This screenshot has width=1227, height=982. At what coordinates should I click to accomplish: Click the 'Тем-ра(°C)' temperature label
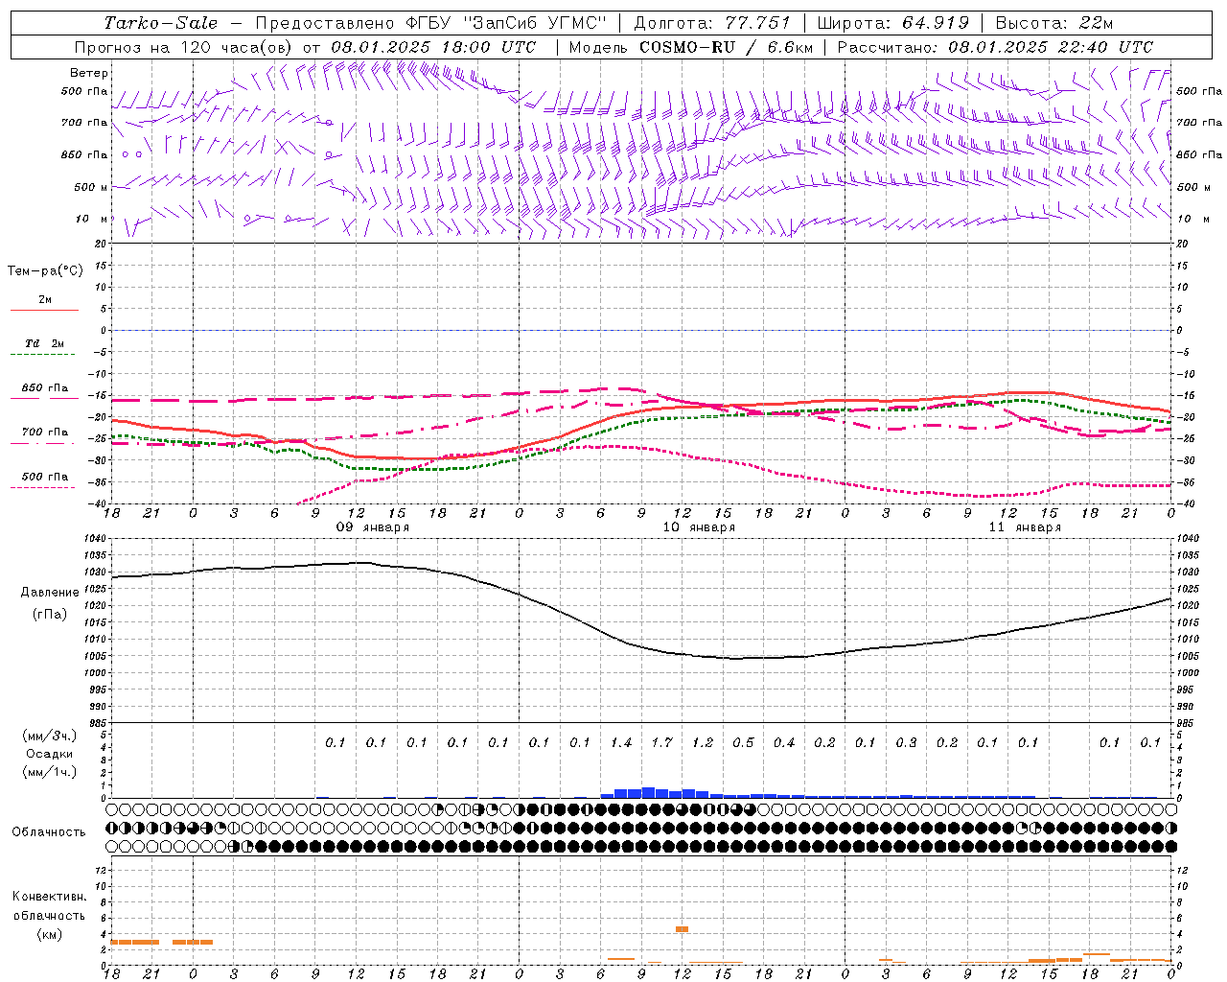coord(45,271)
